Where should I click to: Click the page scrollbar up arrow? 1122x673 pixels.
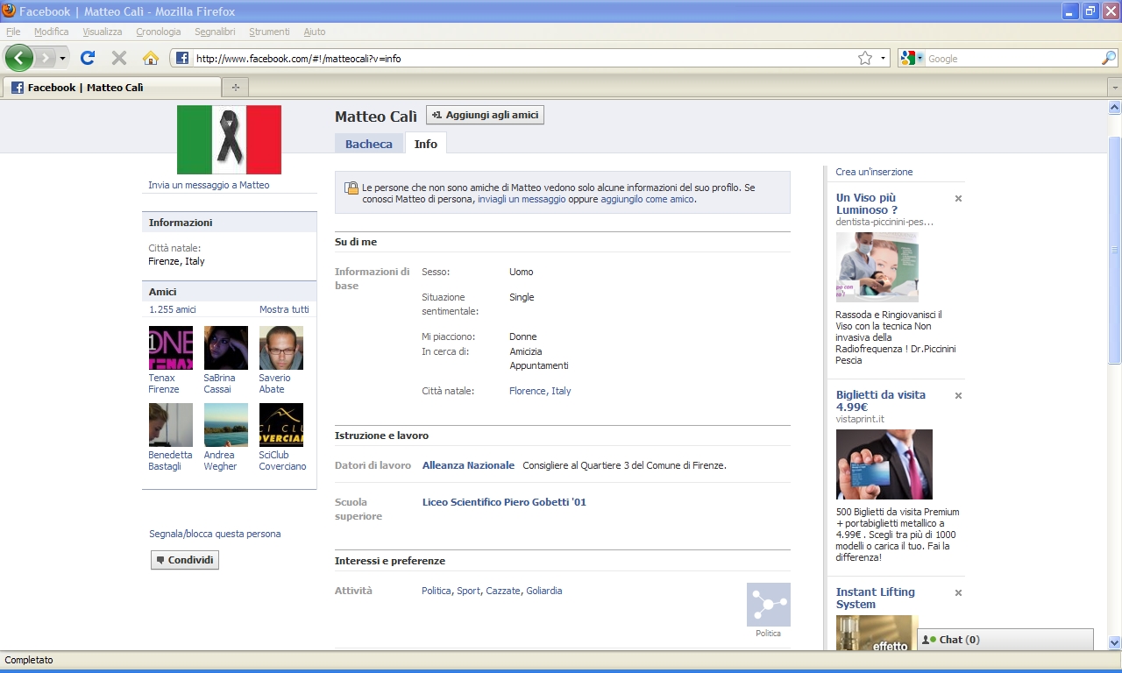(1114, 108)
